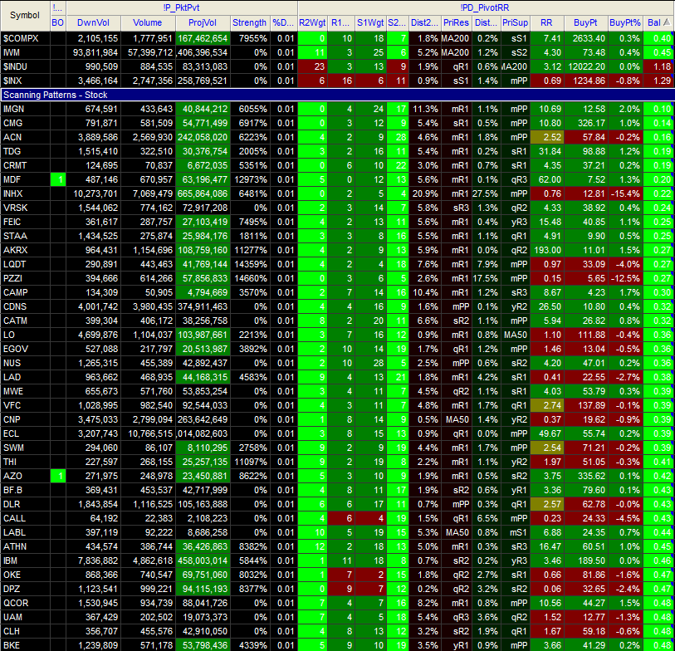Click the Bal value 1.29 for $INX

click(x=659, y=81)
